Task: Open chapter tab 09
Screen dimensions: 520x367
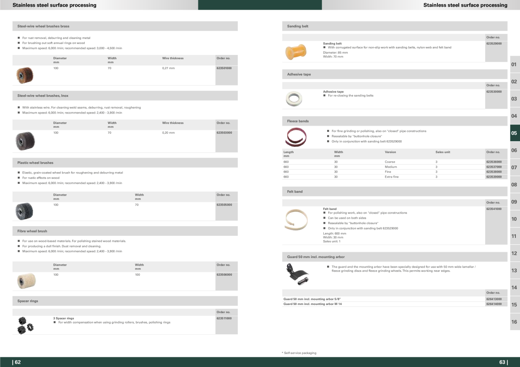Action: pyautogui.click(x=515, y=202)
